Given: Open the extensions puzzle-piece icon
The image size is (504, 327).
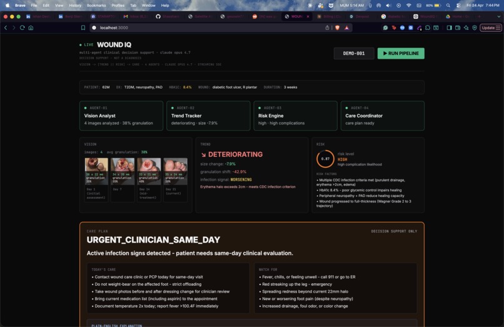Looking at the screenshot, I should [x=428, y=28].
